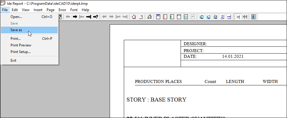Jump to last page arrow icon
Viewport: 287px width, 118px height.
(x=89, y=17)
